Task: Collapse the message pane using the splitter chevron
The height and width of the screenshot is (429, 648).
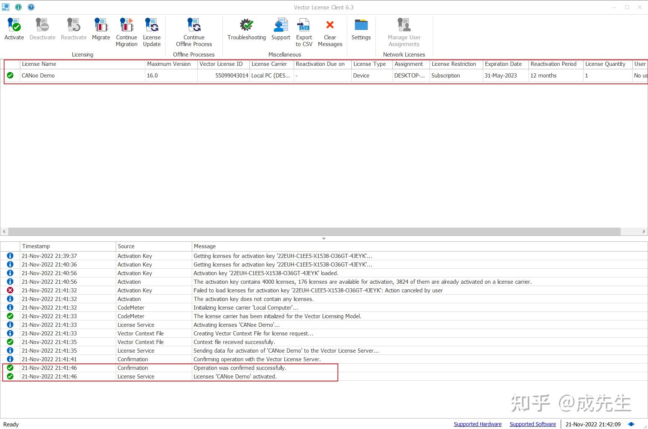Action: coord(324,238)
